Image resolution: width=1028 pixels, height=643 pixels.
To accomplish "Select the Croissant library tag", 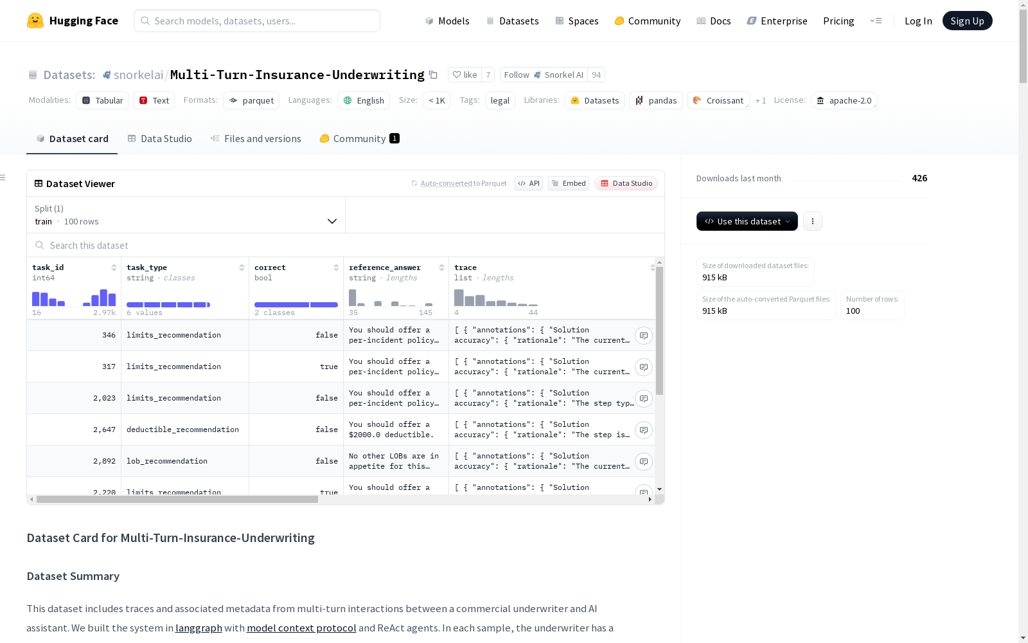I will (718, 100).
